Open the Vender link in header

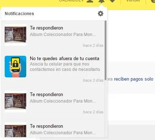(133, 1)
